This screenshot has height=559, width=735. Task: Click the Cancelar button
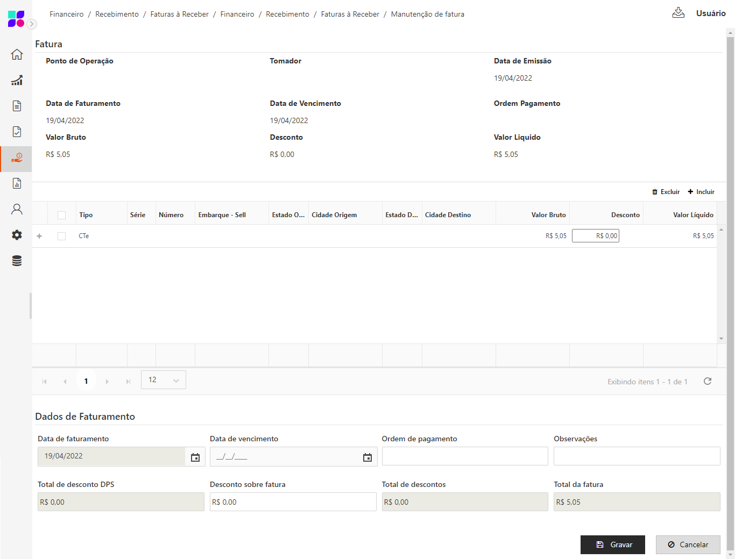pos(688,544)
